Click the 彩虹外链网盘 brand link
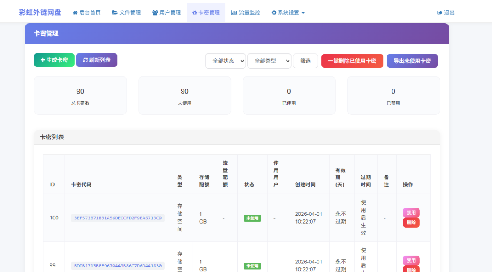 click(x=40, y=12)
